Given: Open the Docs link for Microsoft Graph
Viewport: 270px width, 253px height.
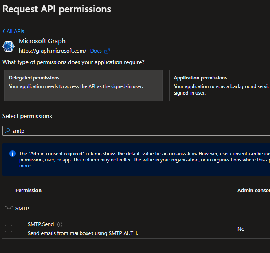Looking at the screenshot, I should tap(96, 51).
